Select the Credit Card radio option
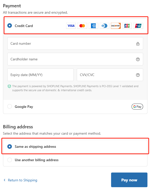This screenshot has width=153, height=194. (10, 26)
